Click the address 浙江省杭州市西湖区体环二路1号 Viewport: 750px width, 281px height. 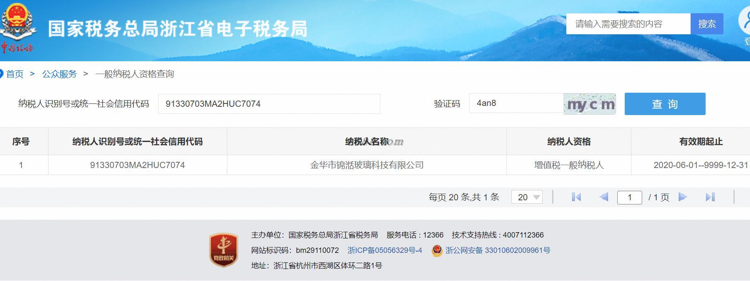point(328,266)
